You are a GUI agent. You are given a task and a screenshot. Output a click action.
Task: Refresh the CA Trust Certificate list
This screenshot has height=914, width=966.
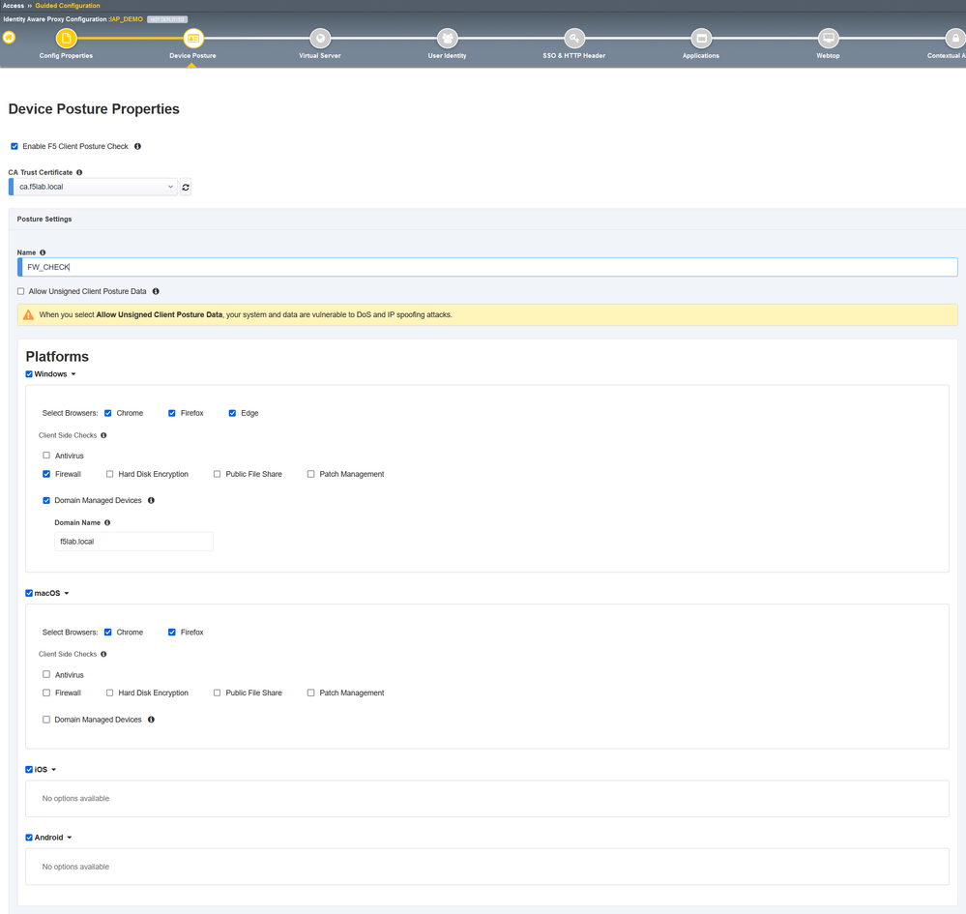186,187
